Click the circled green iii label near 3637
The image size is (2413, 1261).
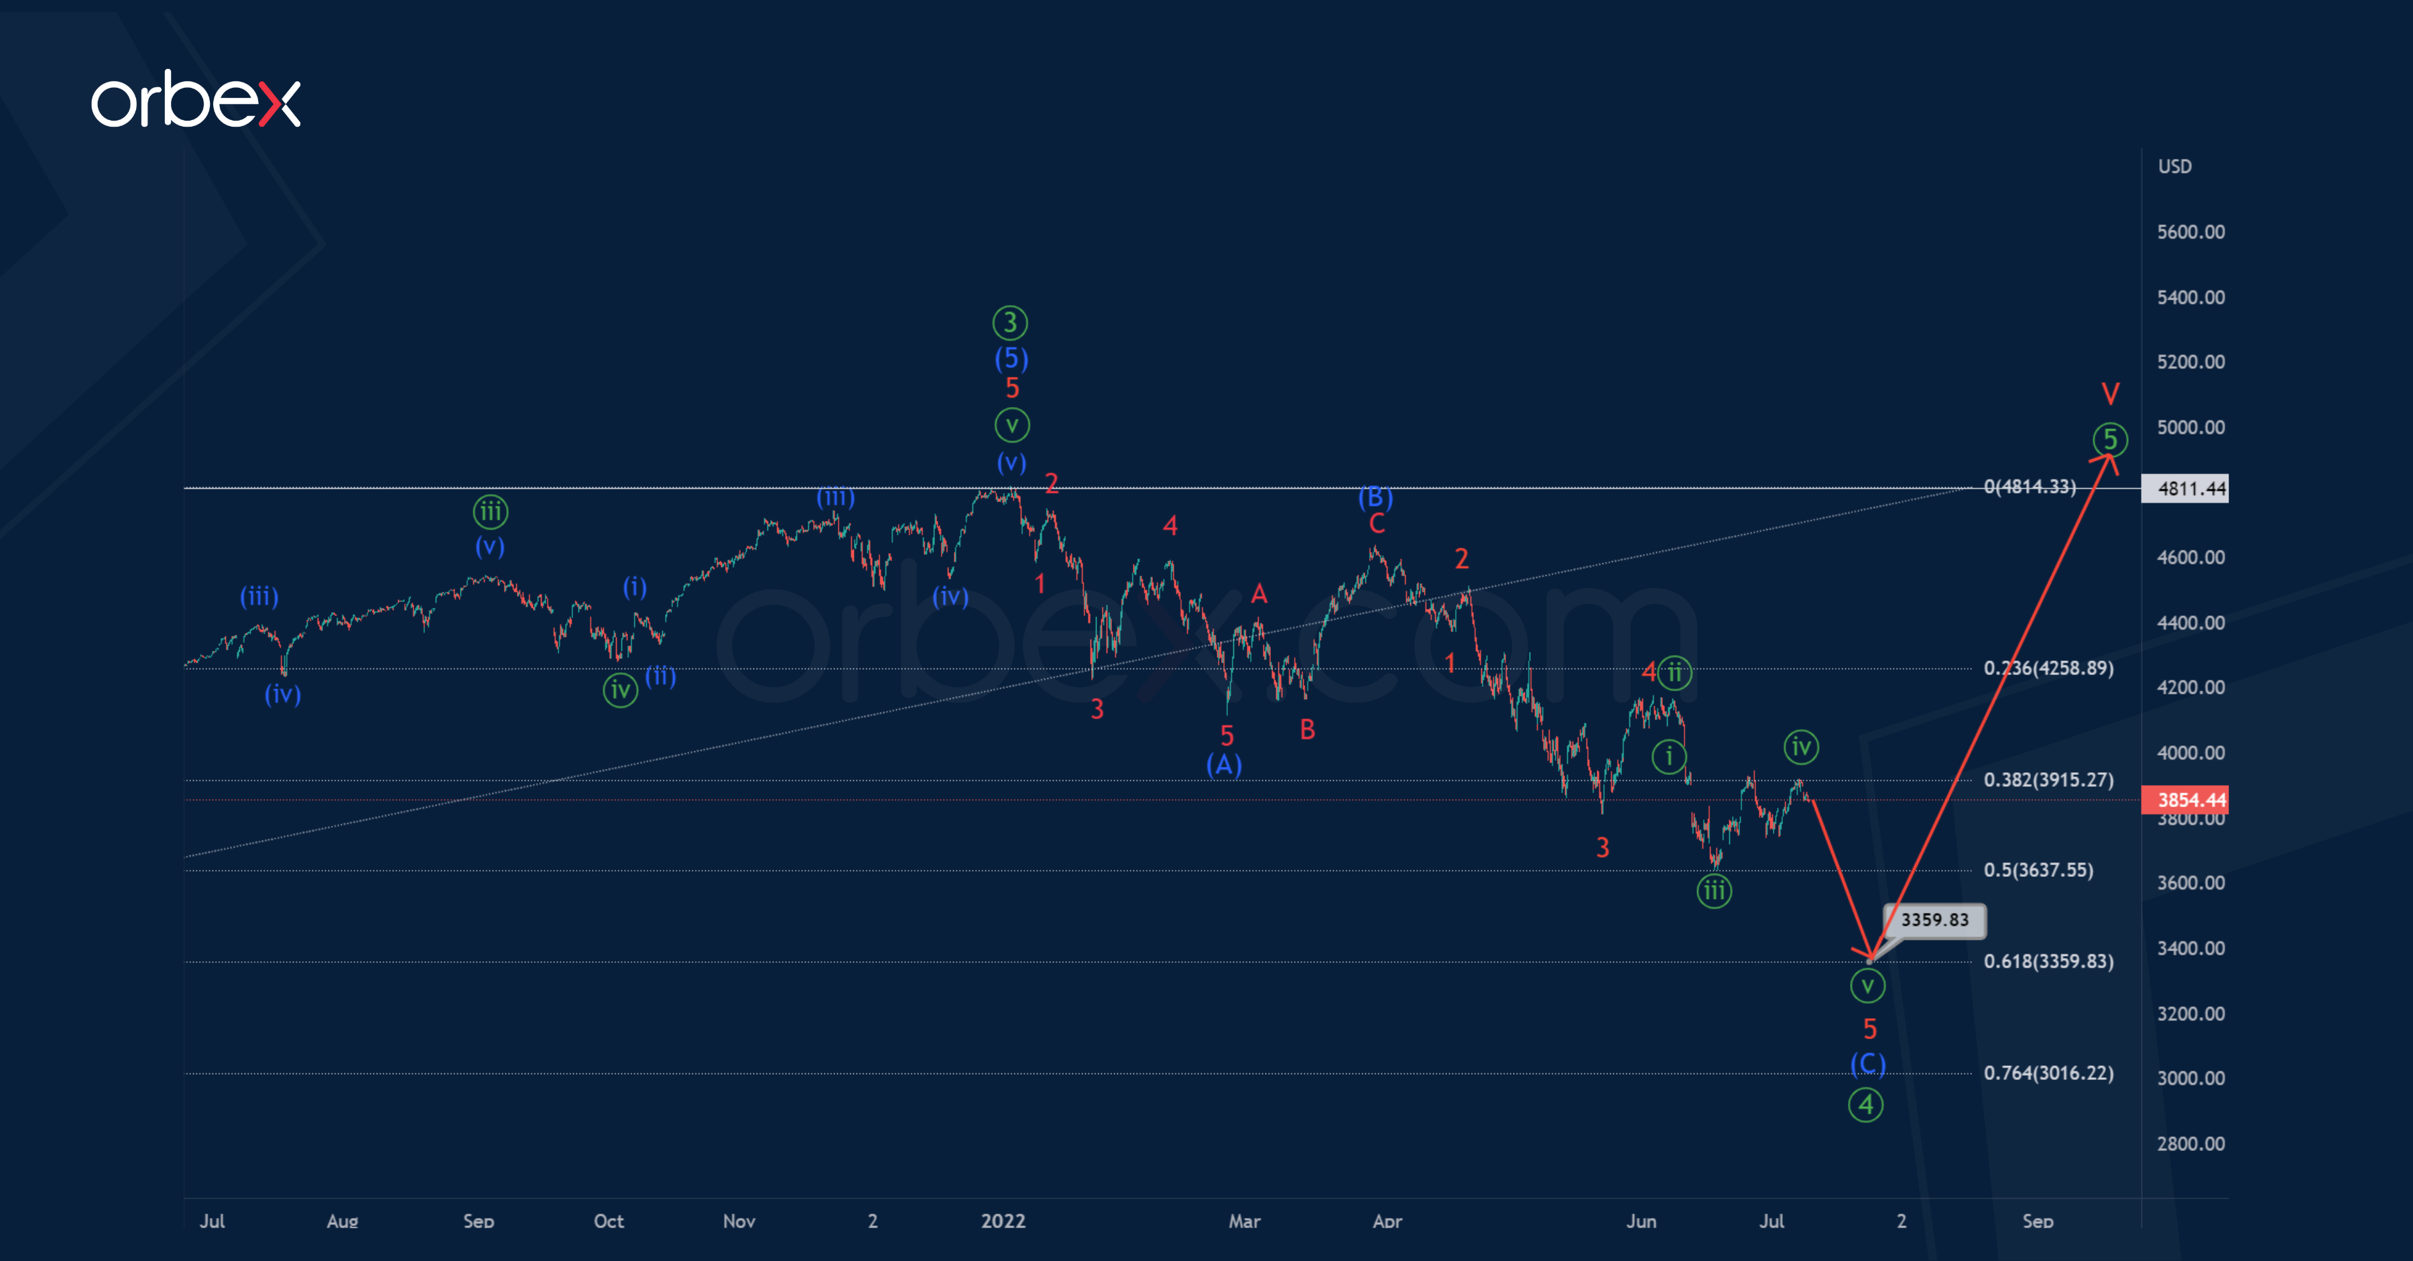pyautogui.click(x=1713, y=890)
